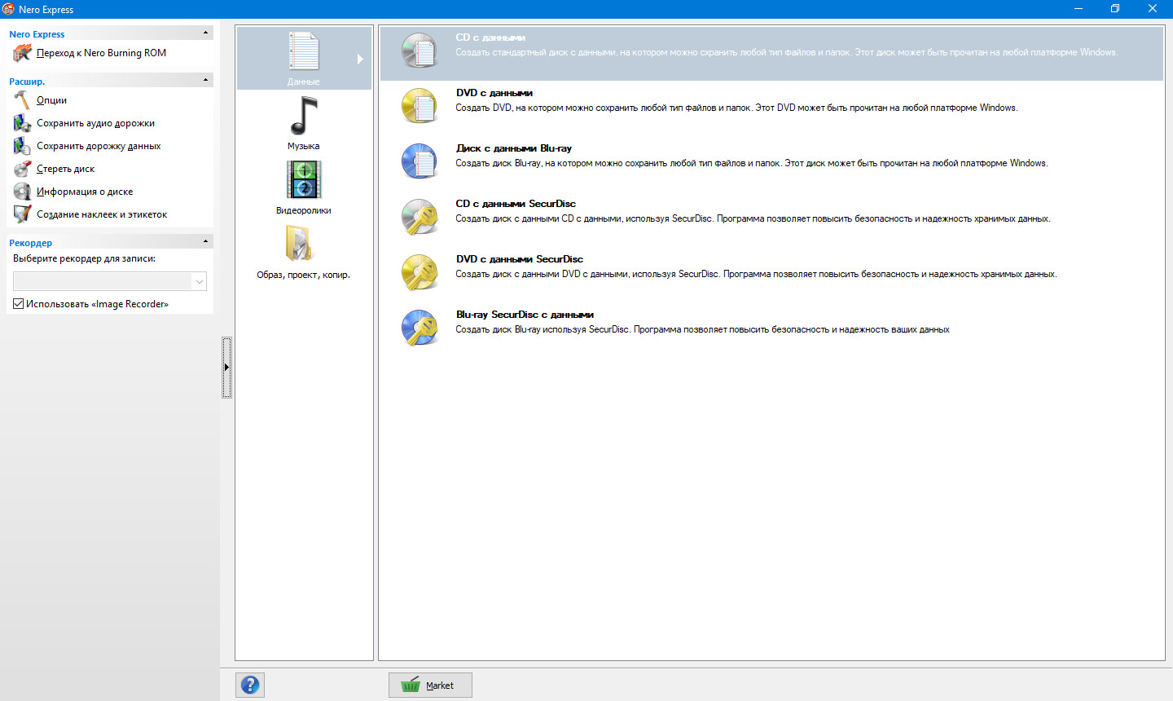
Task: Click the Опции hammer icon
Action: tap(22, 100)
